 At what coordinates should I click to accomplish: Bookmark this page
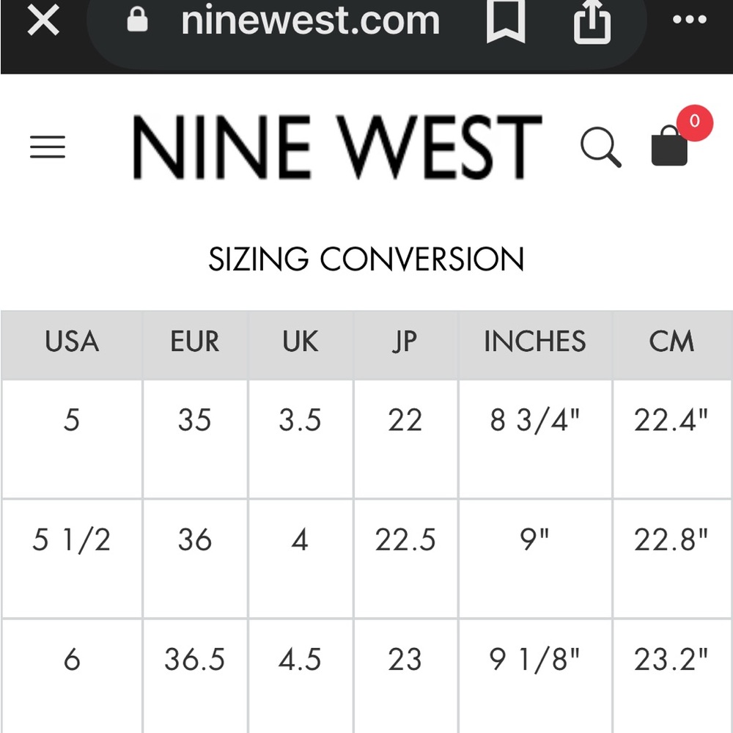506,21
